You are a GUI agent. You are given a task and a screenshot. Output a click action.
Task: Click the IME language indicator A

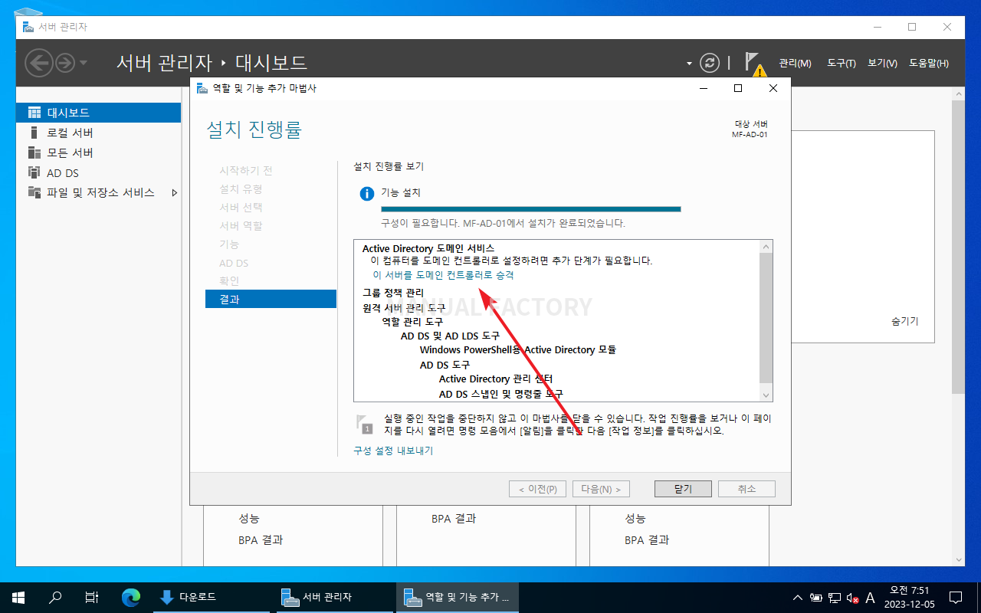[x=870, y=598]
